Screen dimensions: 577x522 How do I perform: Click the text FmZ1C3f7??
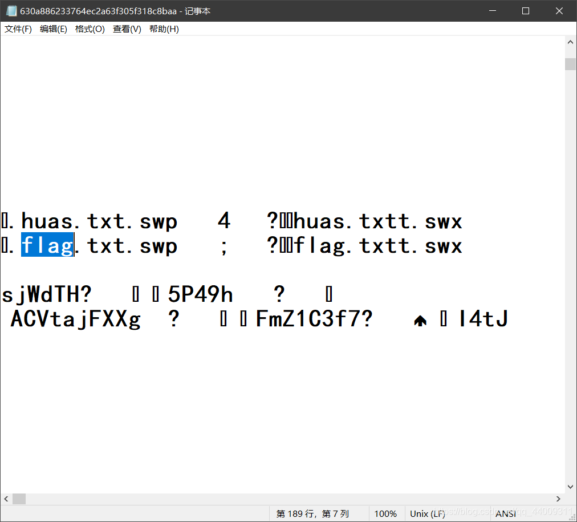click(x=314, y=319)
